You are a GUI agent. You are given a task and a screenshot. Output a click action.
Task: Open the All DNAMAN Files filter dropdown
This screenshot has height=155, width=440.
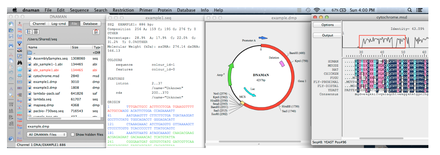[47, 135]
